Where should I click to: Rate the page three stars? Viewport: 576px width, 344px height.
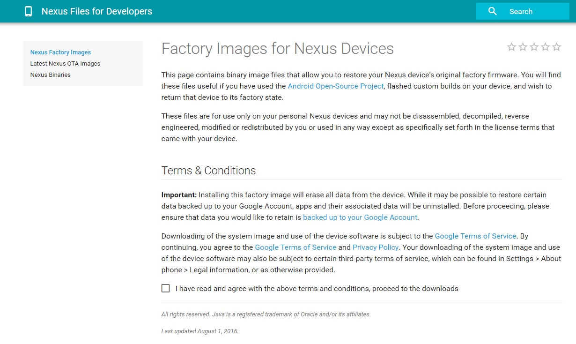pyautogui.click(x=534, y=47)
